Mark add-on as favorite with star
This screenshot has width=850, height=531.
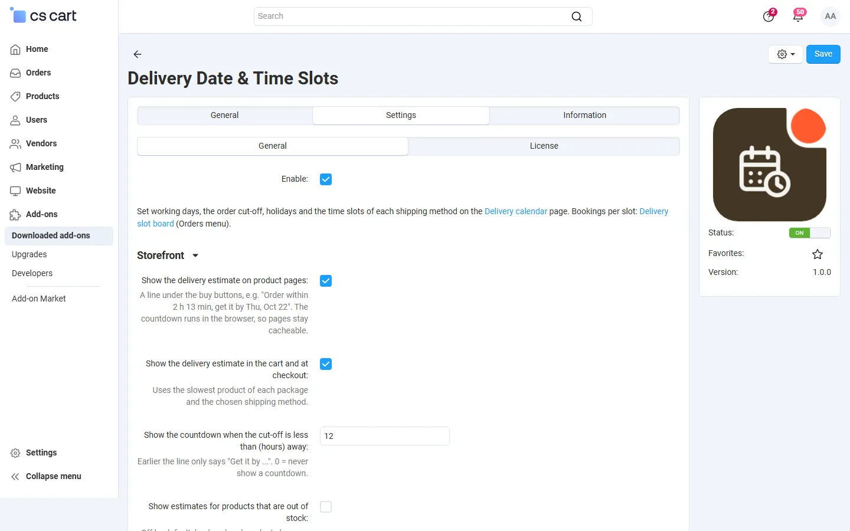tap(818, 254)
